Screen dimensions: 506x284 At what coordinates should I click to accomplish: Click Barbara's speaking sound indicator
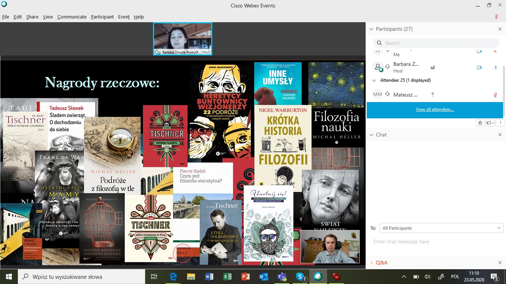point(495,67)
